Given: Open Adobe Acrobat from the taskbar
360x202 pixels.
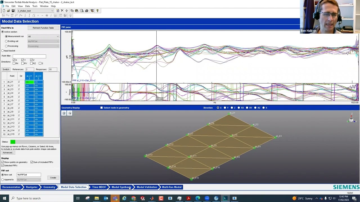Looking at the screenshot, I should pyautogui.click(x=188, y=198).
